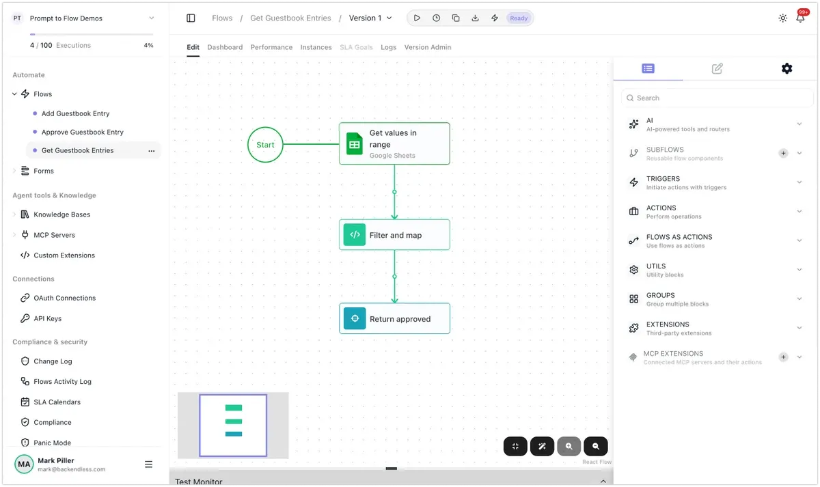Click the Flows breadcrumb link
Viewport: 820px width, 487px height.
pos(222,18)
